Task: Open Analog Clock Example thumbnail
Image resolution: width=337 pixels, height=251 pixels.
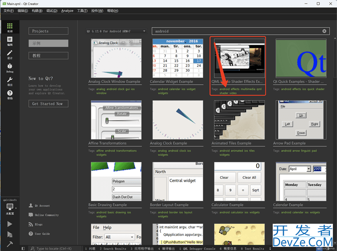Action: (178, 120)
